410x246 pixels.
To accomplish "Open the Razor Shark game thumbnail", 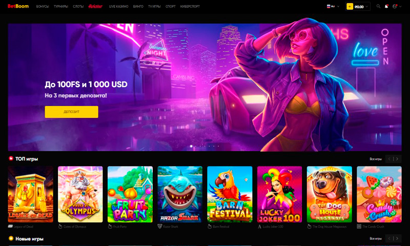I will coord(180,194).
